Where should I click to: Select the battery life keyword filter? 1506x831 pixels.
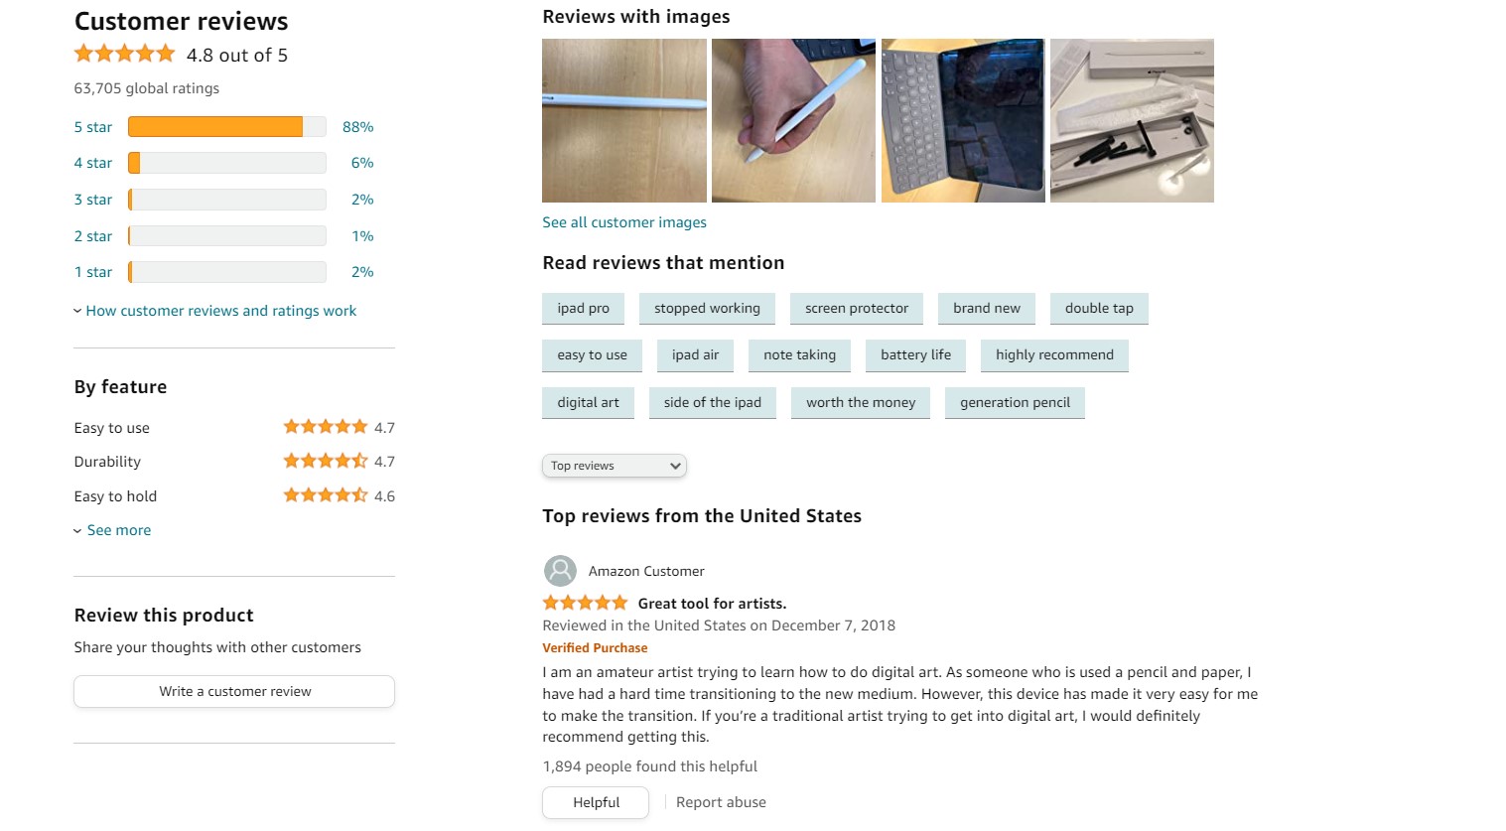914,354
